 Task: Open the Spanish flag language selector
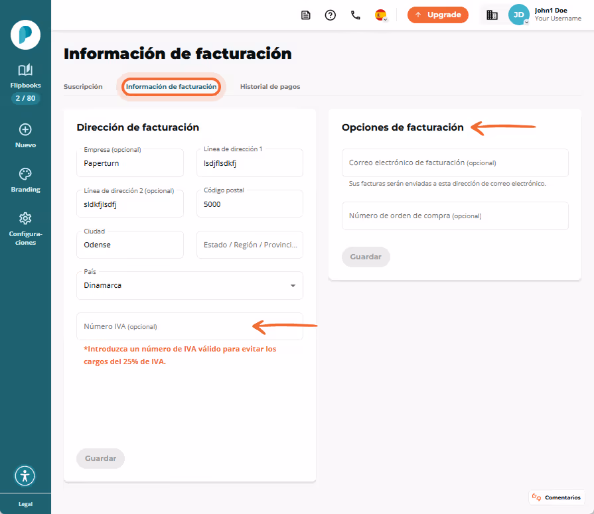click(x=381, y=15)
